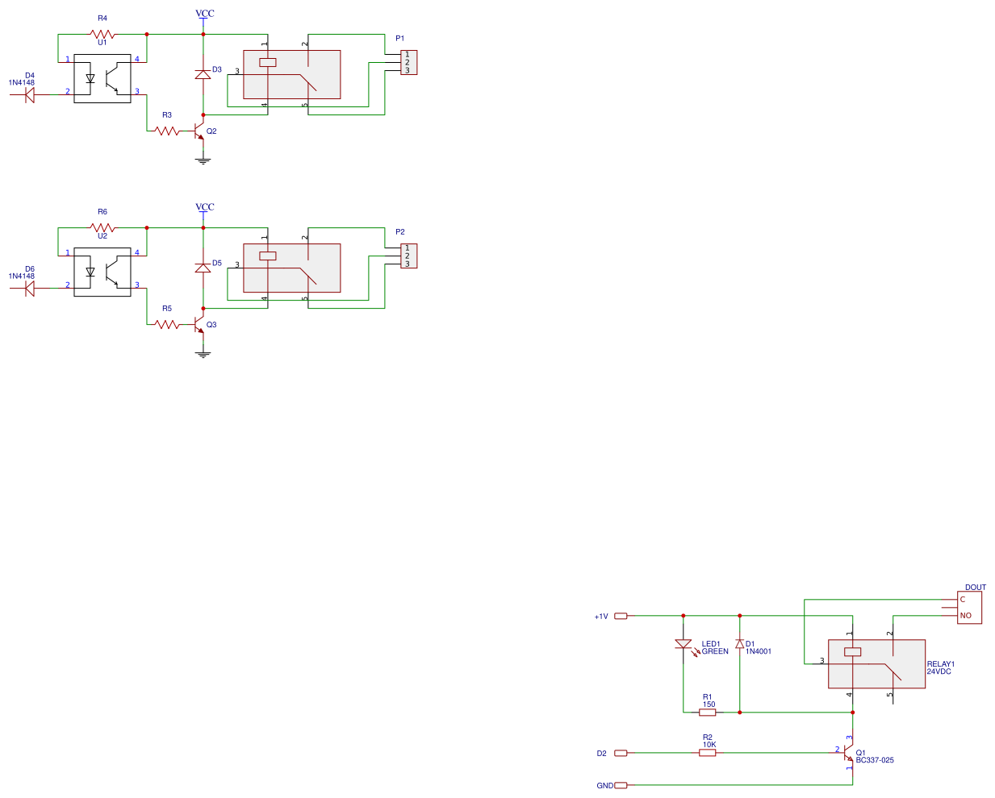Select the D3 flyback diode symbol
This screenshot has width=995, height=798.
pyautogui.click(x=203, y=74)
